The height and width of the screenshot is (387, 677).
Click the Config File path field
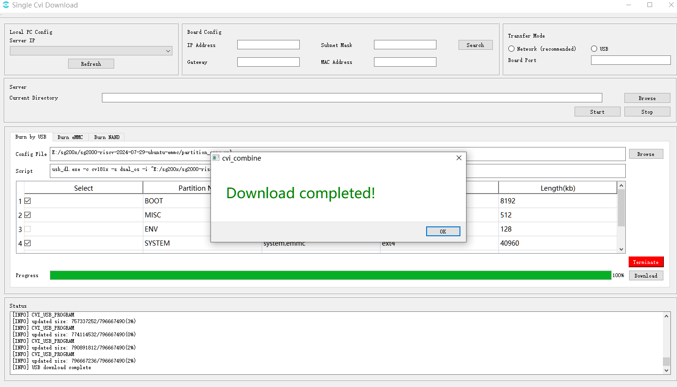tap(338, 154)
